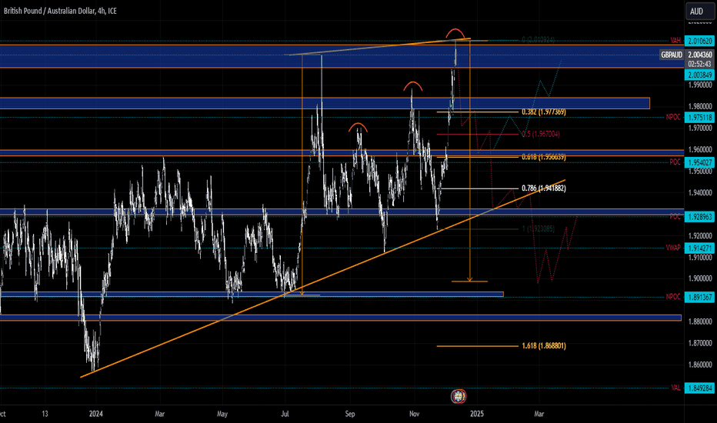Viewport: 717px width, 423px height.
Task: Click the red arc above the early-November peak
Action: tap(412, 85)
